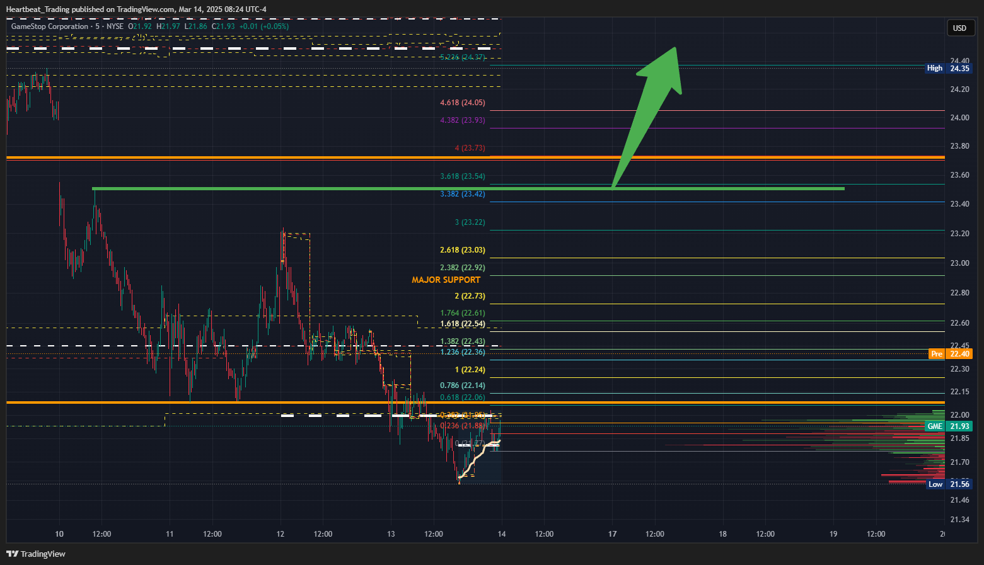Click date 14 on the time axis

(502, 534)
